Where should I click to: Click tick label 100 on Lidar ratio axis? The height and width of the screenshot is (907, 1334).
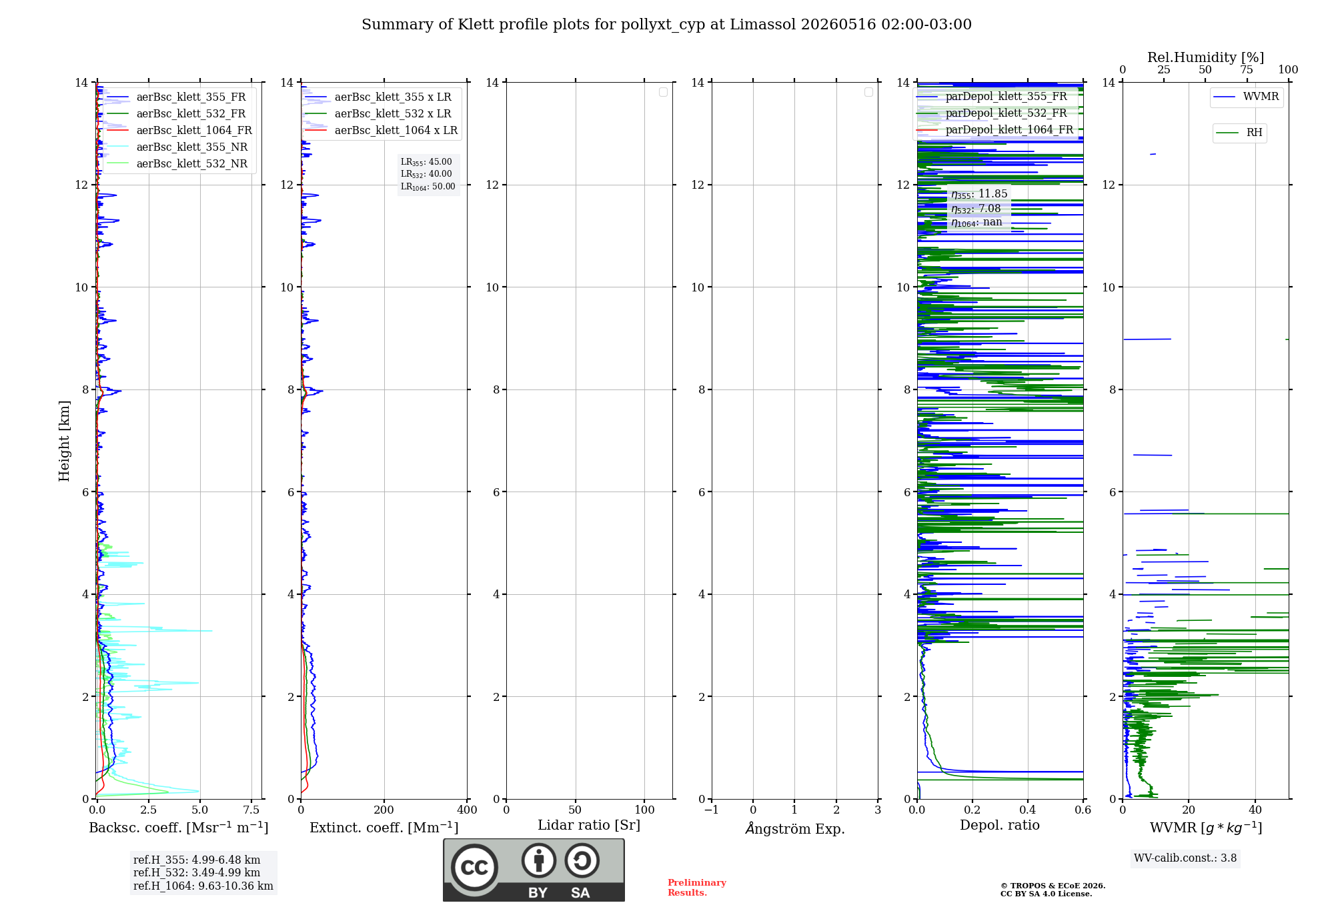tap(644, 810)
